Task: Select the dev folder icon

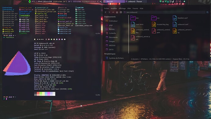Action: click(x=133, y=18)
